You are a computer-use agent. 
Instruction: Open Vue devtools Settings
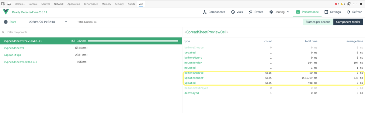(x=332, y=12)
